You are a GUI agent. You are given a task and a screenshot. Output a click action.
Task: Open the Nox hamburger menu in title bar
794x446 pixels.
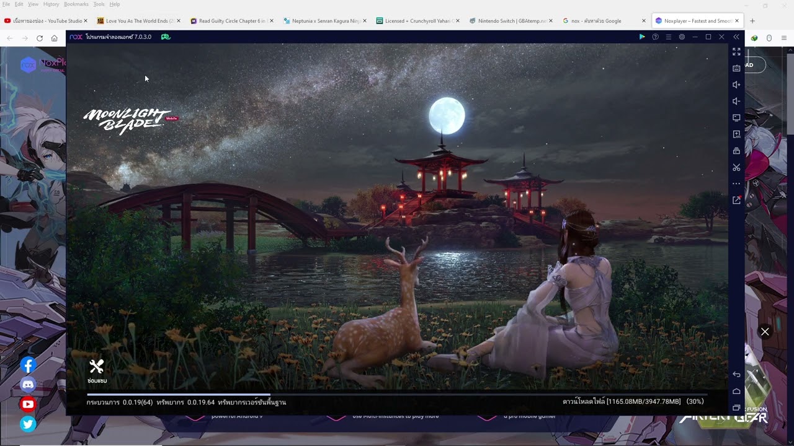[668, 37]
